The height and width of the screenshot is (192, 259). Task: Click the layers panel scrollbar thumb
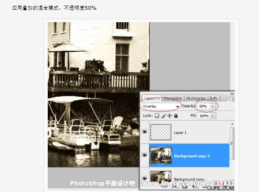[x=232, y=143]
